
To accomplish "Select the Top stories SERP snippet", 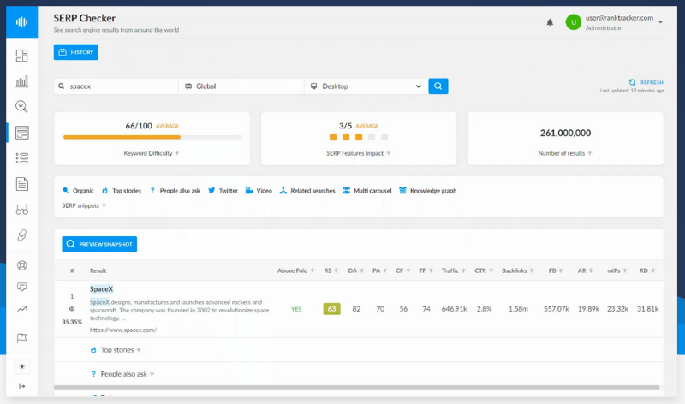I will click(122, 191).
